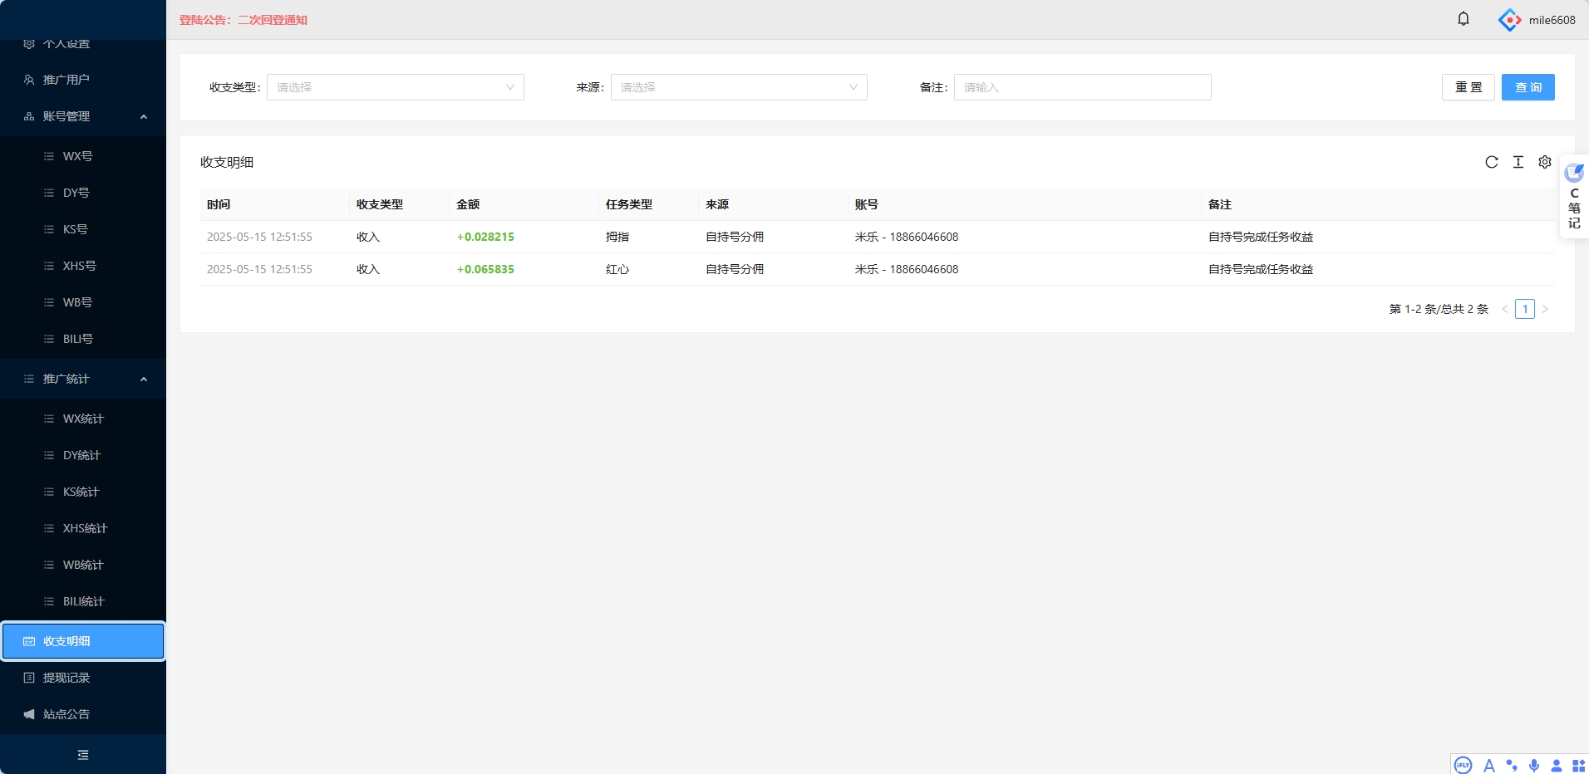This screenshot has height=774, width=1589.
Task: Refresh the 收支明细 table
Action: click(1492, 162)
